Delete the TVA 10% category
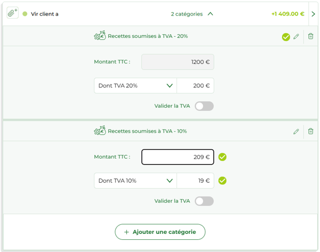320x252 pixels. (x=311, y=131)
